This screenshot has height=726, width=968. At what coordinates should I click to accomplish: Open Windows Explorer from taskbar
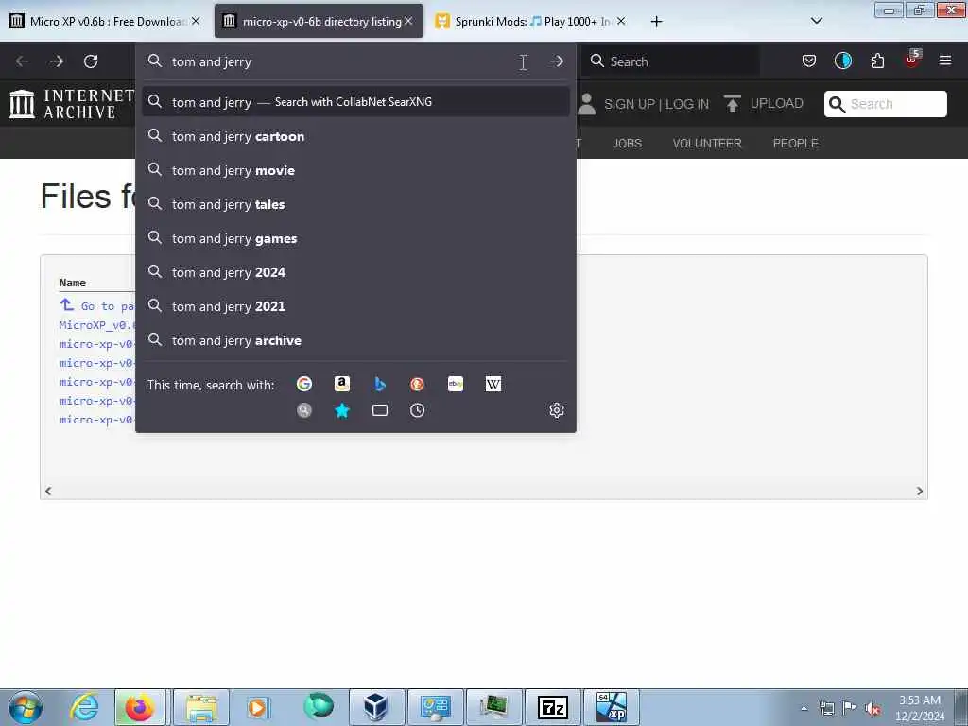(201, 707)
